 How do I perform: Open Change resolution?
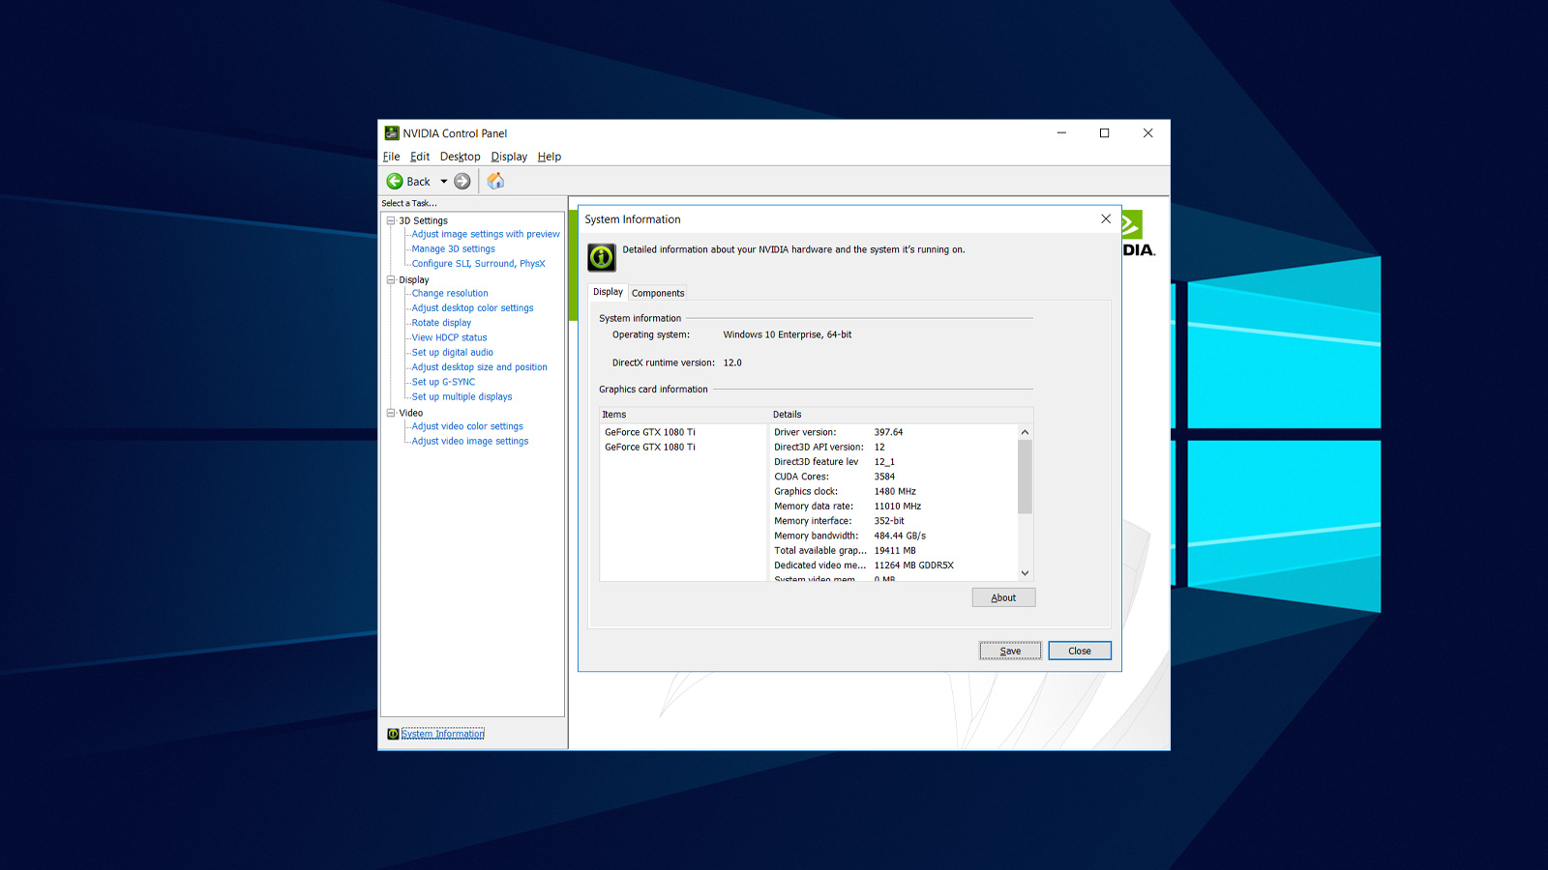coord(450,293)
